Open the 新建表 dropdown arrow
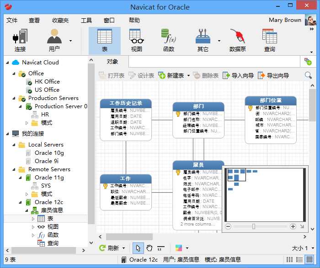 click(188, 76)
